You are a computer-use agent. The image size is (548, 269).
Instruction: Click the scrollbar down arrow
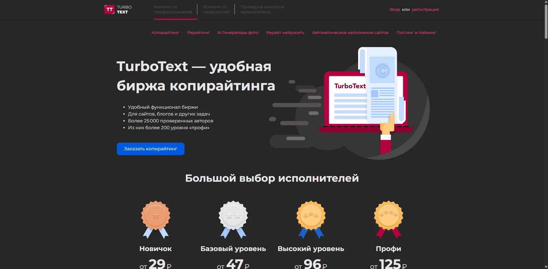(x=546, y=267)
